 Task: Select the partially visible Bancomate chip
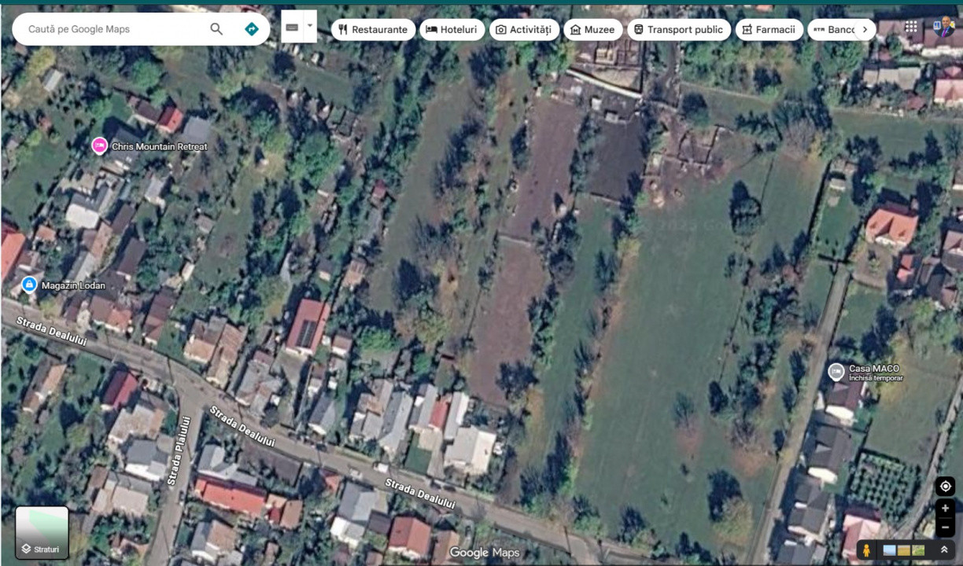click(x=832, y=30)
